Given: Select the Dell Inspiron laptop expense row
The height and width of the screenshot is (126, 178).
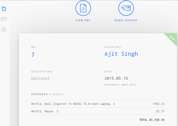Looking at the screenshot, I should 98,104.
